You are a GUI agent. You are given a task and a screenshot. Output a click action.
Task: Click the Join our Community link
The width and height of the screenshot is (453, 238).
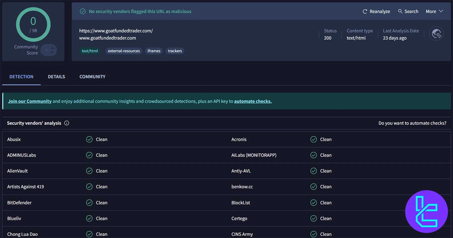point(30,101)
